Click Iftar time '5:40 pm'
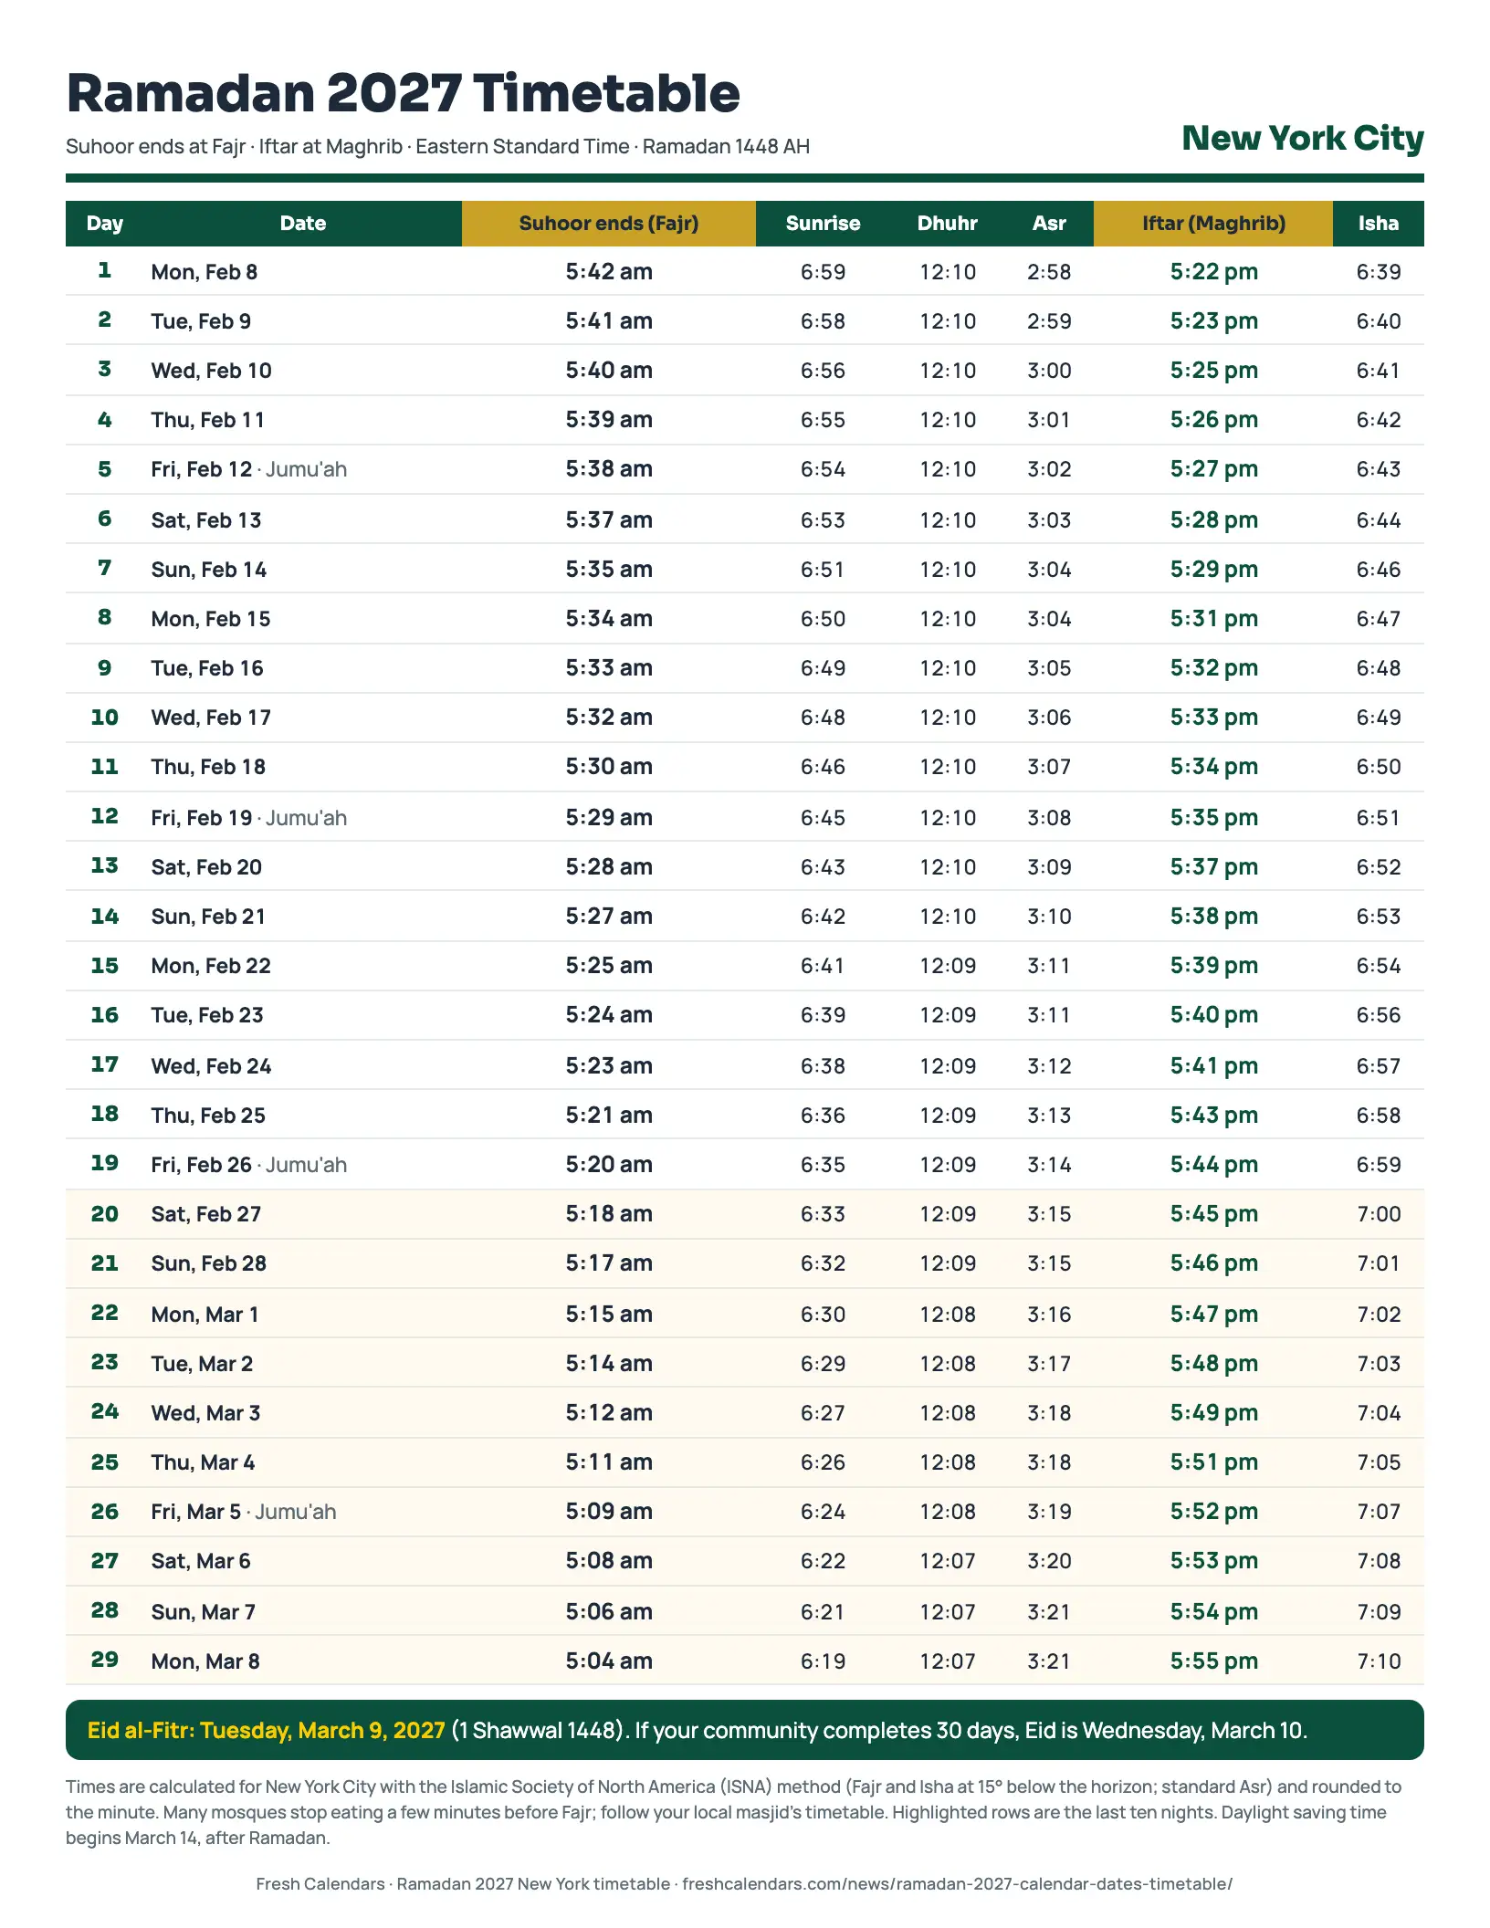1490x1928 pixels. click(1213, 1015)
